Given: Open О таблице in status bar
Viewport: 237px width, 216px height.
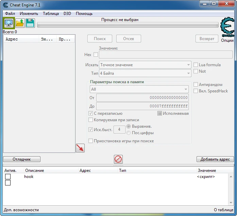Looking at the screenshot, I should [223, 210].
